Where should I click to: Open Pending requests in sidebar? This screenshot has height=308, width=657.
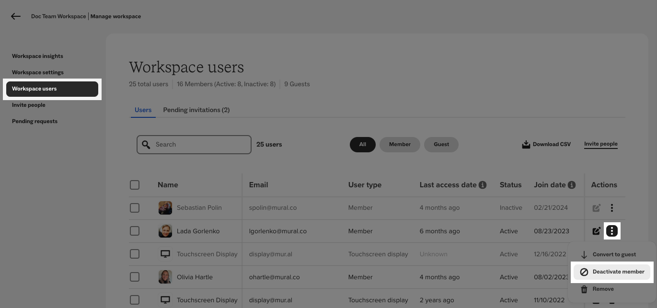pyautogui.click(x=35, y=121)
